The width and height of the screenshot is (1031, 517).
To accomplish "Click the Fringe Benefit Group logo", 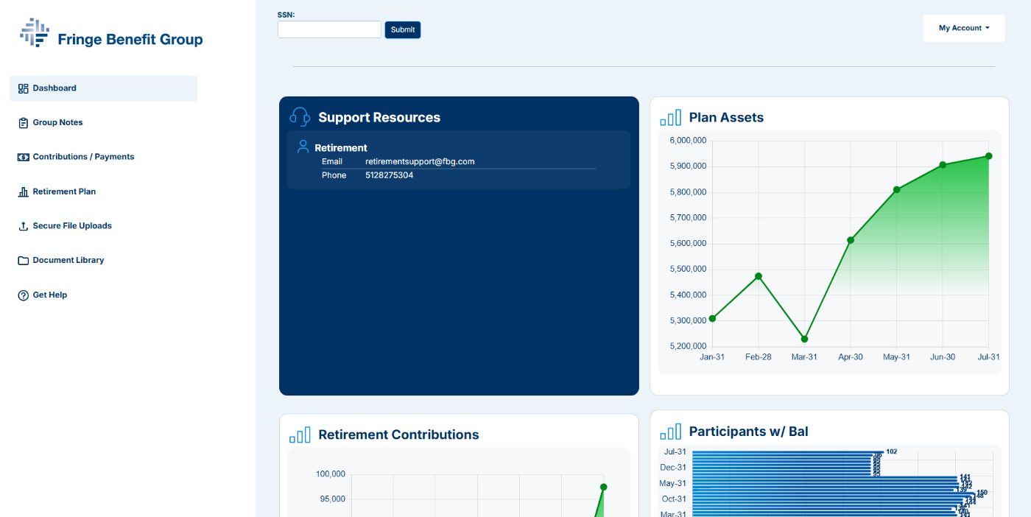I will [111, 33].
